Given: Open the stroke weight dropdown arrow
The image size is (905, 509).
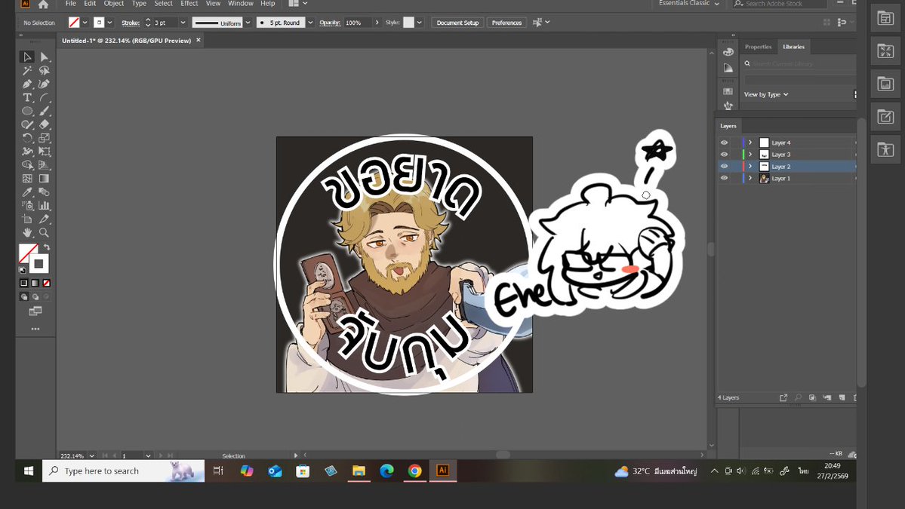Looking at the screenshot, I should tap(183, 23).
